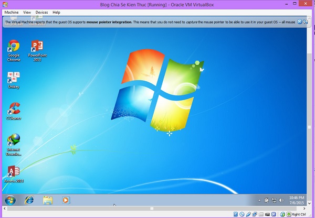Launch Internet Explorer from guest taskbar
The height and width of the screenshot is (218, 315).
[29, 200]
